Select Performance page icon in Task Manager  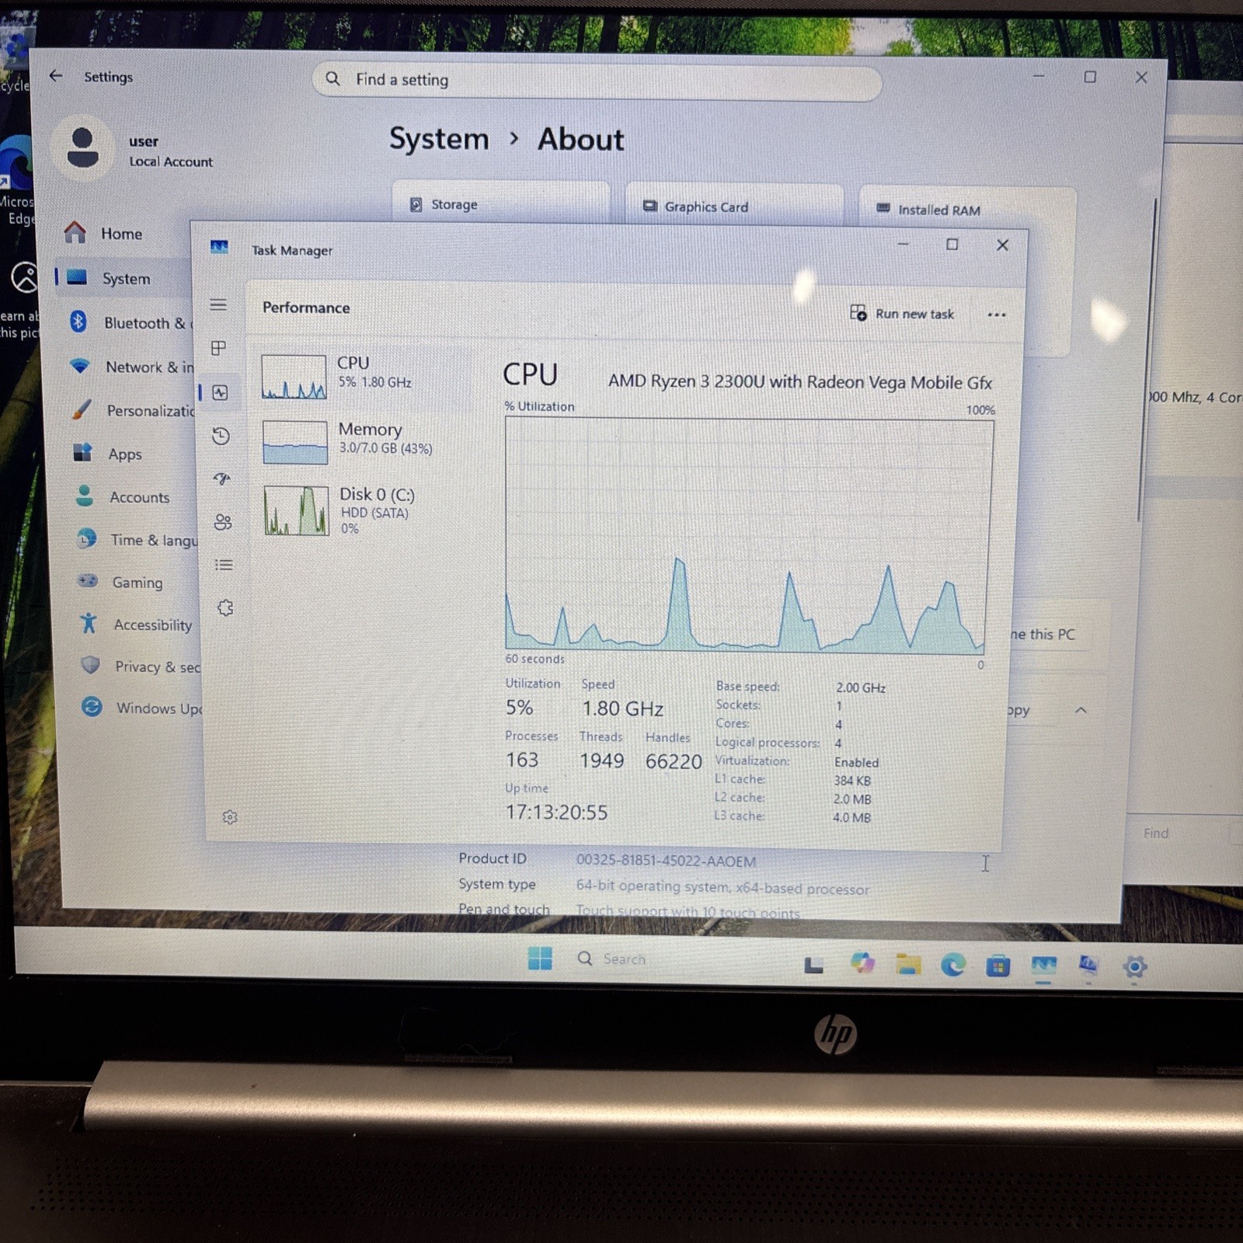pyautogui.click(x=221, y=393)
